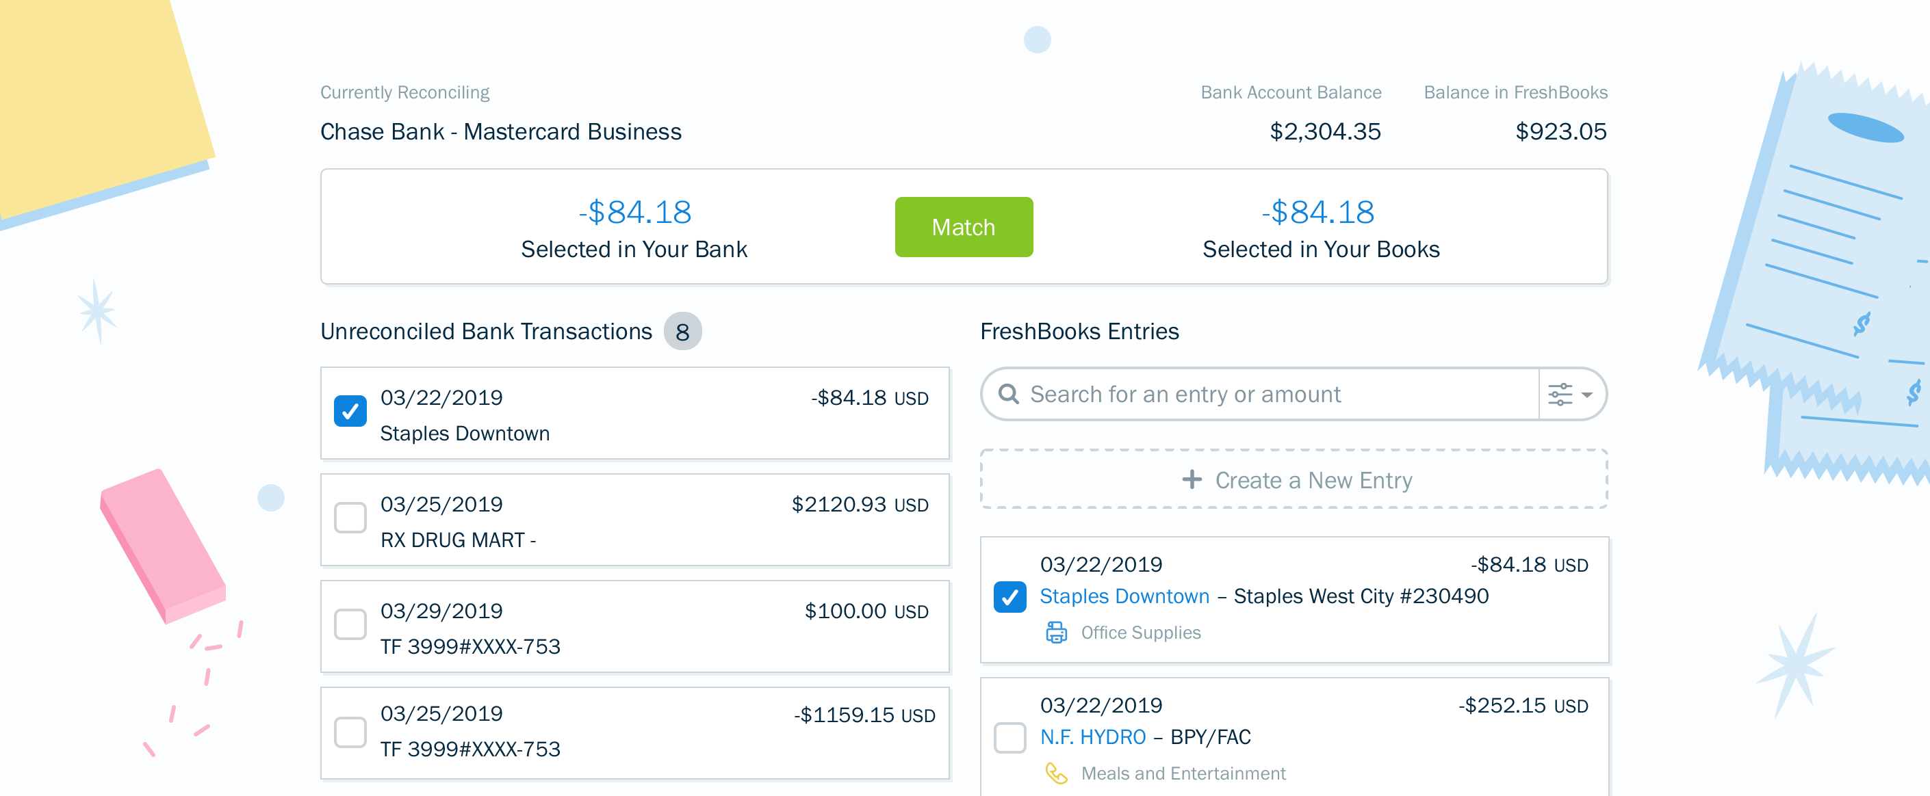Click the unreconciled transactions count badge

point(682,332)
